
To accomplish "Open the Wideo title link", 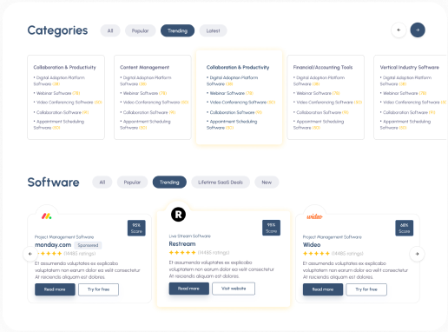I will [312, 245].
